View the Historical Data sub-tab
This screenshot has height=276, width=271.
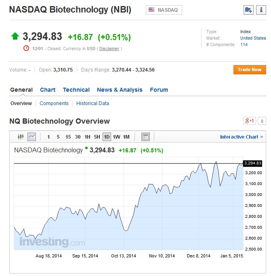coord(92,103)
